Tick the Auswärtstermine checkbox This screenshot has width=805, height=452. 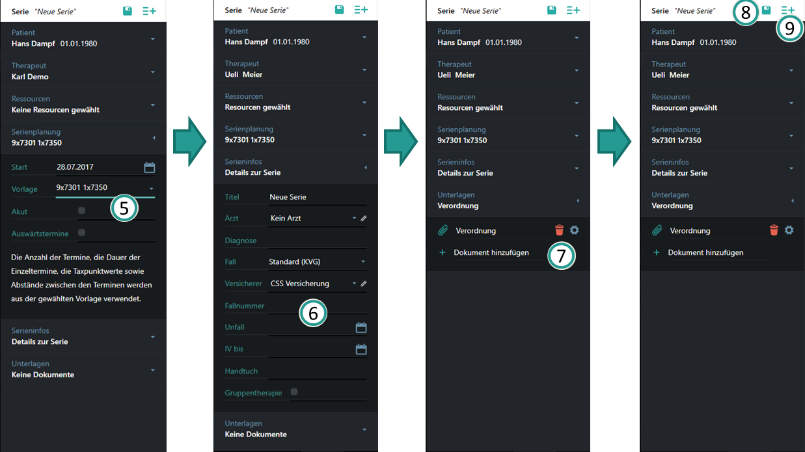[x=81, y=232]
